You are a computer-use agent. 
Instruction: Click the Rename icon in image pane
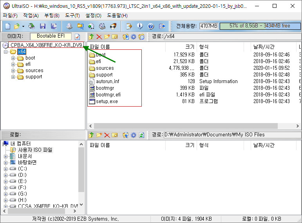(115, 36)
